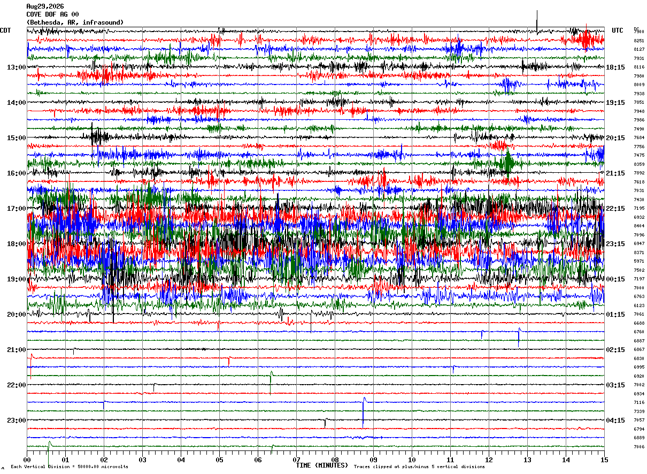Image resolution: width=647 pixels, height=474 pixels.
Task: Click the 18:15 UTC time label
Action: click(x=616, y=67)
